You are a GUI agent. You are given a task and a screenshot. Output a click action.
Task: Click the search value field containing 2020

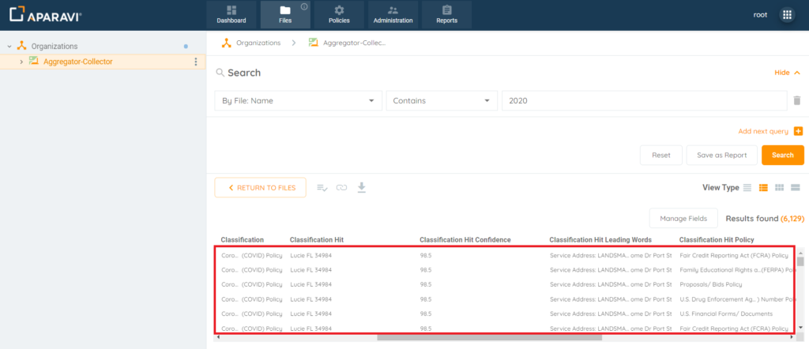(x=644, y=101)
